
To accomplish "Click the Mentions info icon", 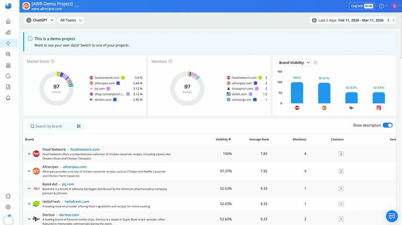I will 171,62.
